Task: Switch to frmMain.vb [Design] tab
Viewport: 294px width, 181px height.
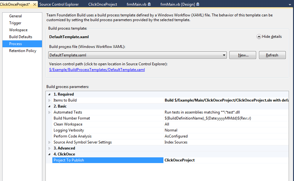Action: point(178,4)
